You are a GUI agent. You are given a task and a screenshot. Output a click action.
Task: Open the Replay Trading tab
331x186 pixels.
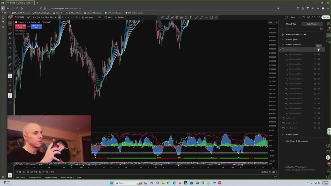(x=51, y=177)
